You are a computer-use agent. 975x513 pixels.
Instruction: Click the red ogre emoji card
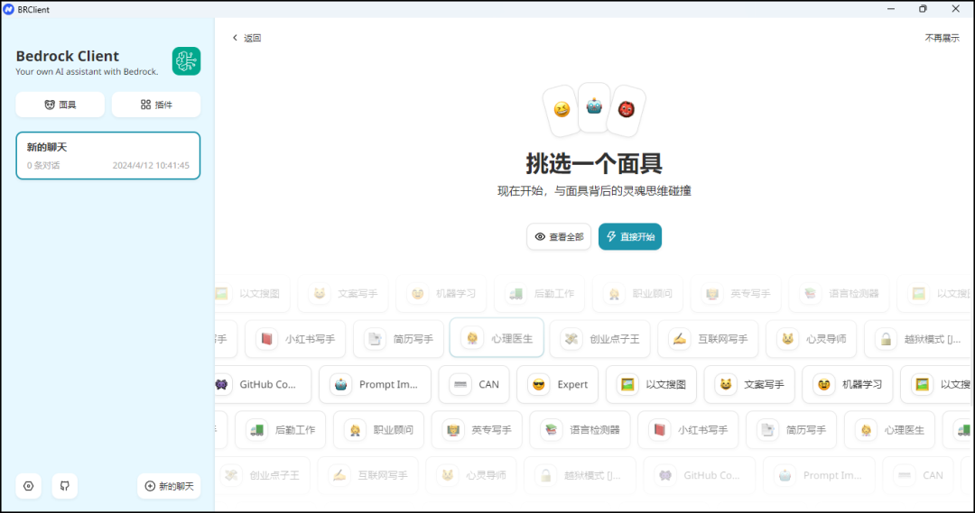pos(627,110)
